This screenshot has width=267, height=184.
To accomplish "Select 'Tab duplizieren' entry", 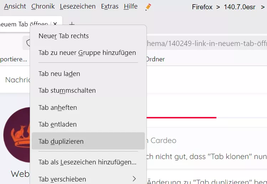I will (x=88, y=141).
